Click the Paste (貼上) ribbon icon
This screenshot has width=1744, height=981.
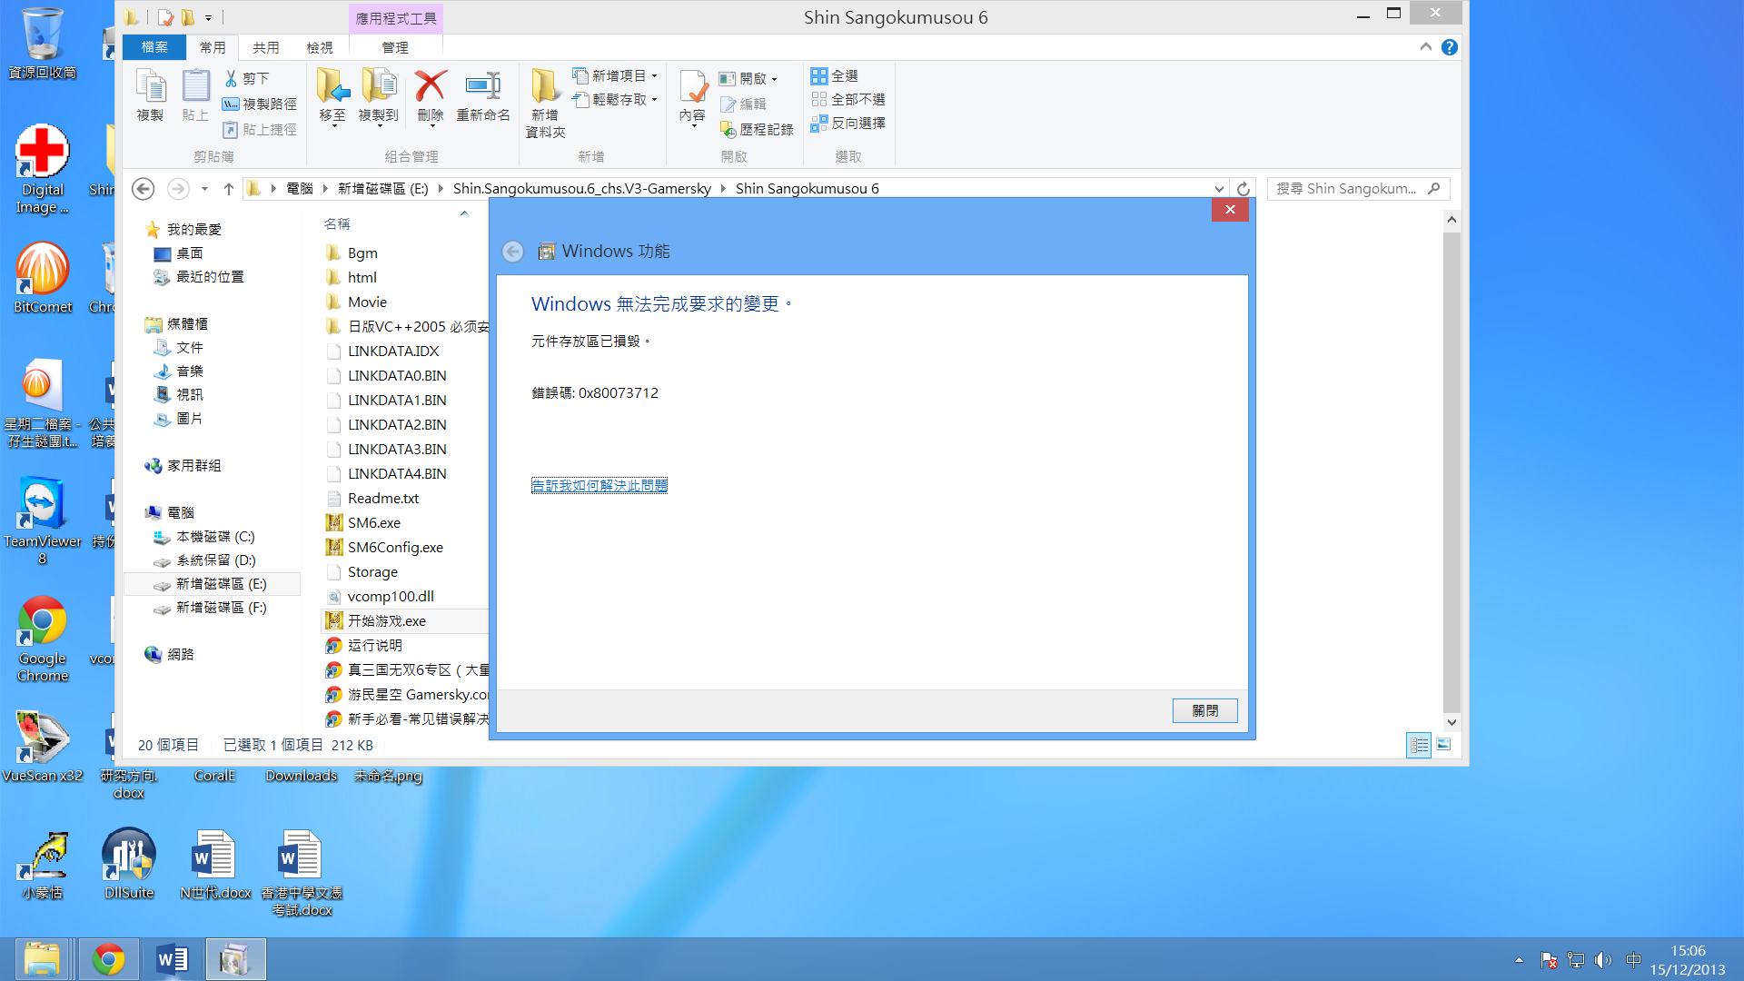tap(195, 95)
